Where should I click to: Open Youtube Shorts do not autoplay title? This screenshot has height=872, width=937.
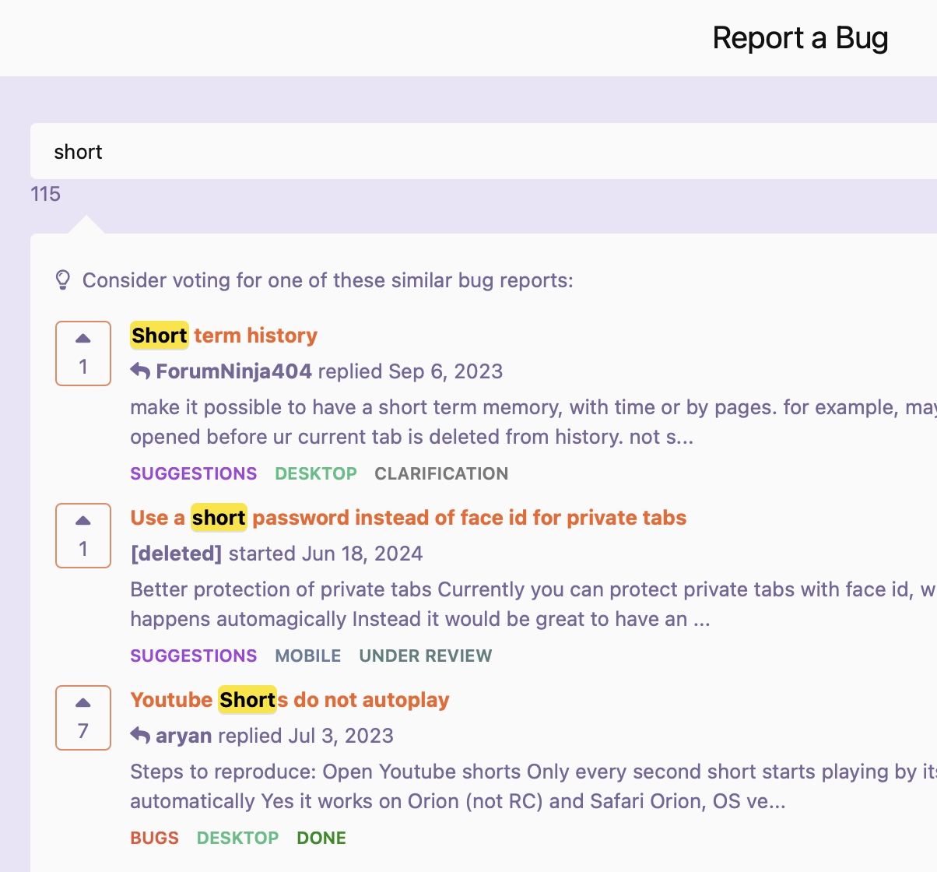290,700
